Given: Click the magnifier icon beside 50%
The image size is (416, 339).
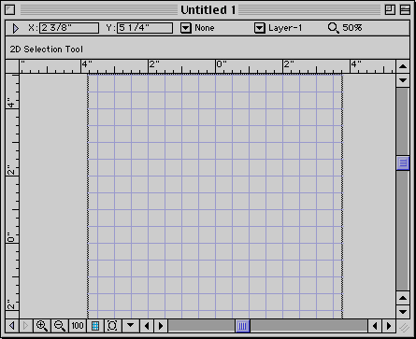Looking at the screenshot, I should tap(333, 28).
